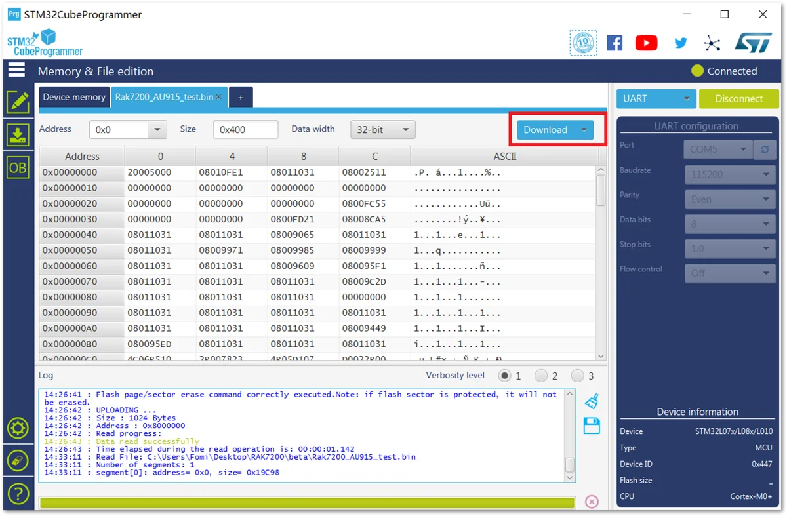Open the gear icon in left sidebar
The width and height of the screenshot is (787, 516).
(x=18, y=428)
